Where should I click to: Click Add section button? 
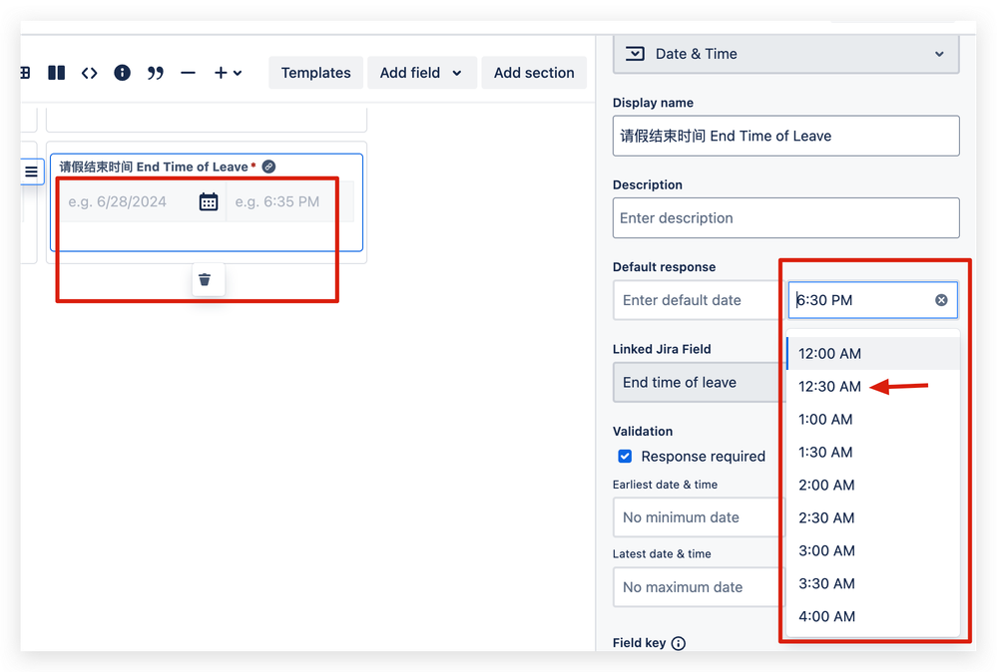click(x=534, y=73)
